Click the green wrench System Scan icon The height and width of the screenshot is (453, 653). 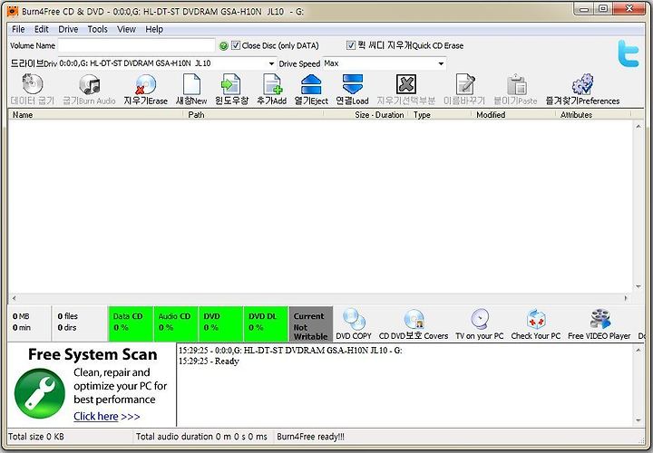click(x=40, y=393)
